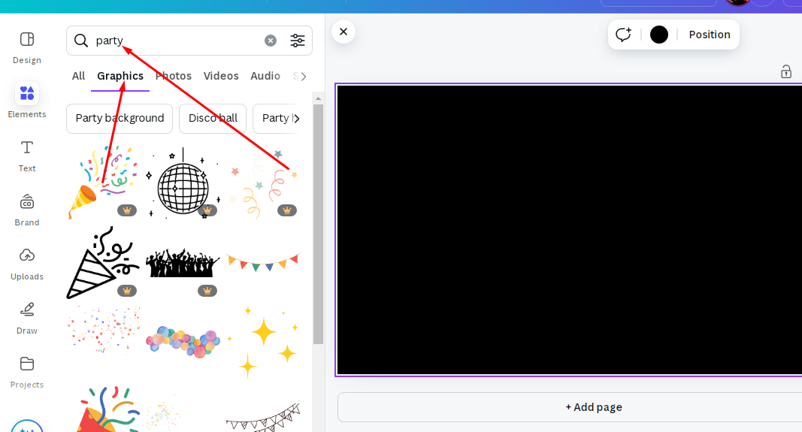Screen dimensions: 802x432
Task: Open the black color swatch
Action: tap(658, 35)
